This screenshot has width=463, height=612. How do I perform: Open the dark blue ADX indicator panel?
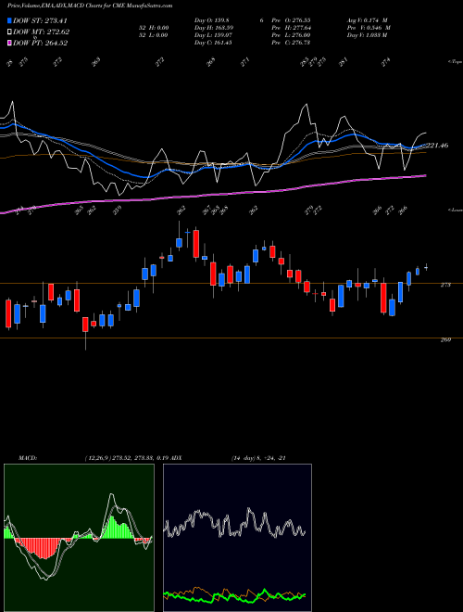coord(237,538)
